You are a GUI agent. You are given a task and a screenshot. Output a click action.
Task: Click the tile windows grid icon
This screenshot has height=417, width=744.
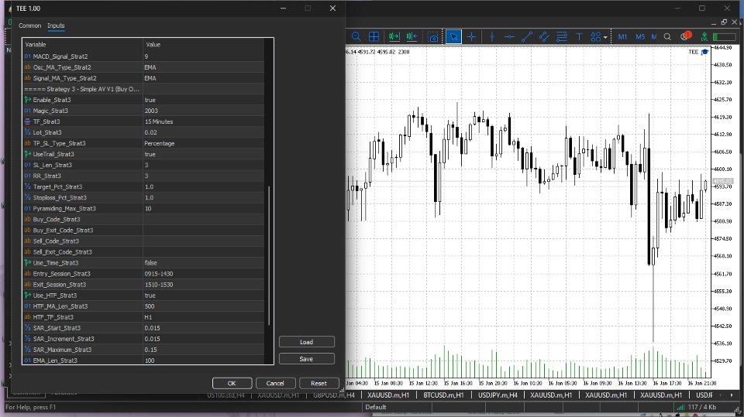(x=374, y=37)
